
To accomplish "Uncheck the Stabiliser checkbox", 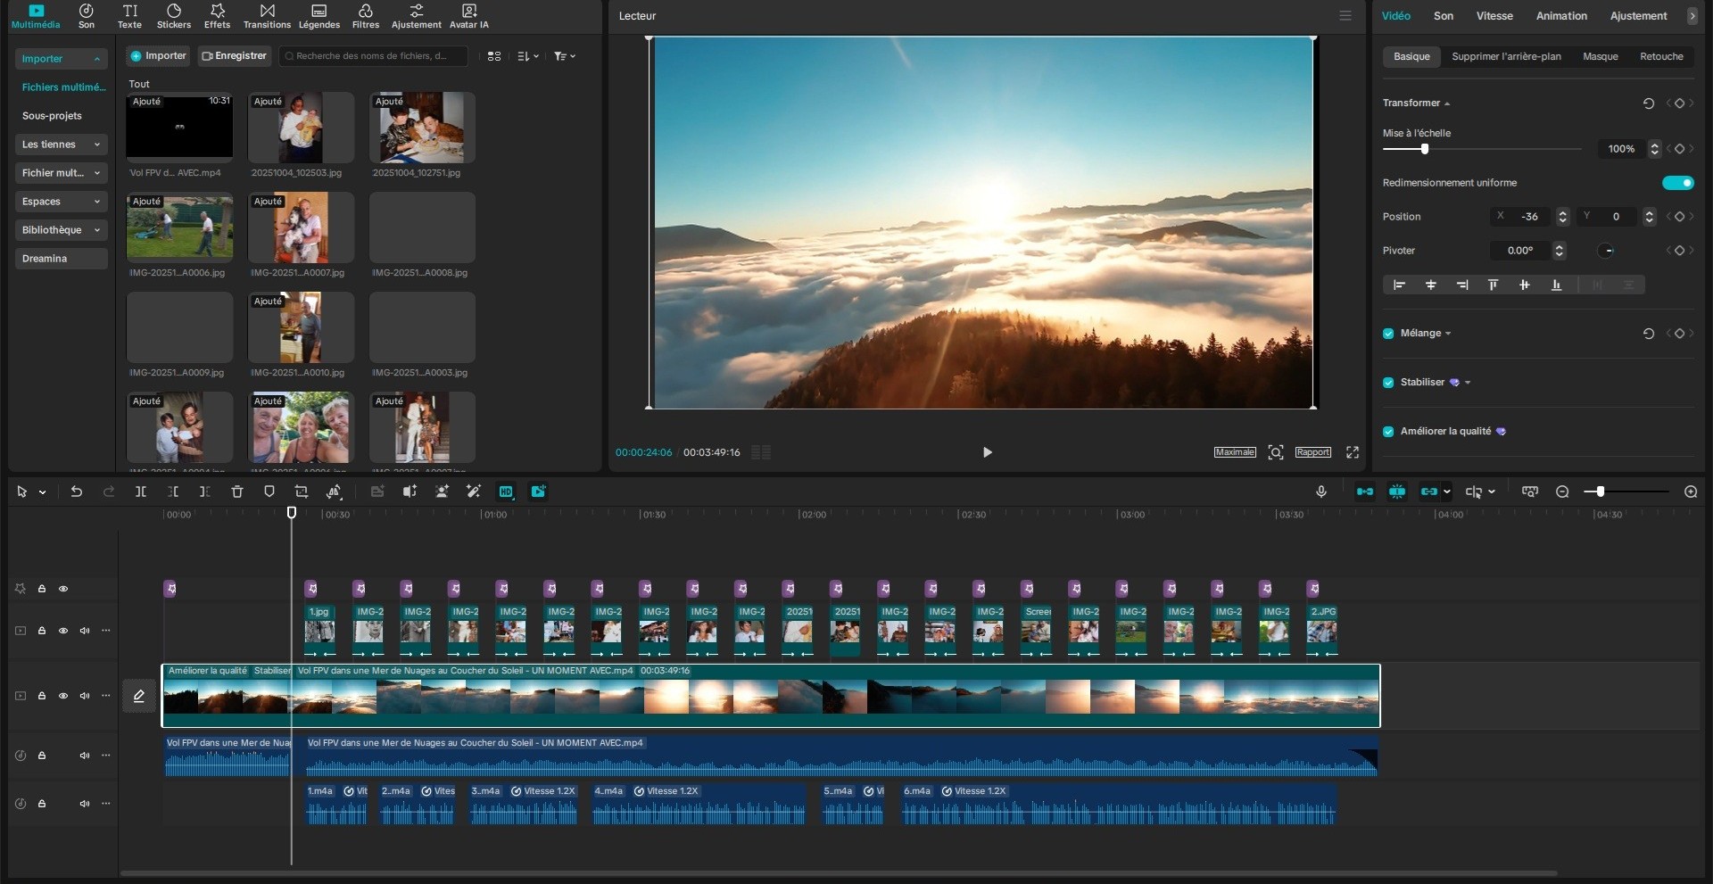I will pos(1388,383).
